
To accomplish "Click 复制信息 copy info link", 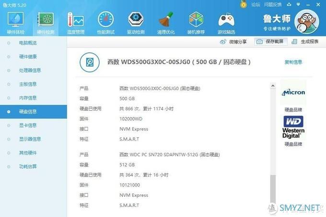I will tap(293, 62).
